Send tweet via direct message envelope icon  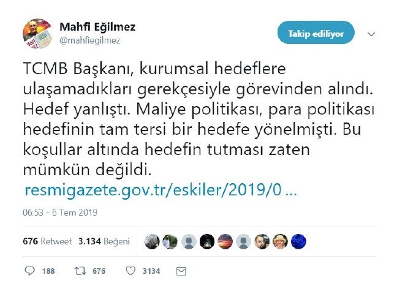coord(181,270)
